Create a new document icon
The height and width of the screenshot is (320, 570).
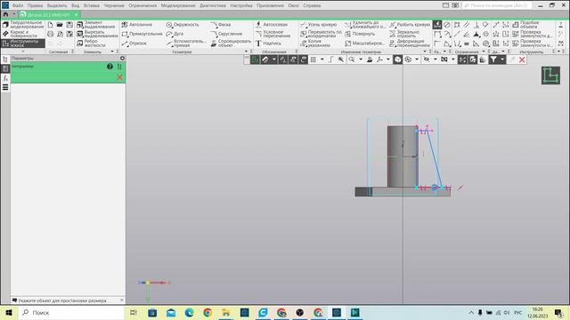point(50,25)
